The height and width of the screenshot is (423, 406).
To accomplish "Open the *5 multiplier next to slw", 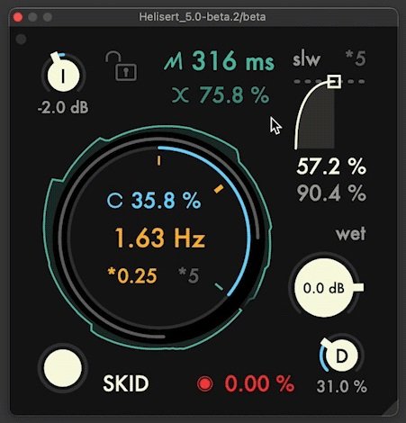I will (x=356, y=58).
